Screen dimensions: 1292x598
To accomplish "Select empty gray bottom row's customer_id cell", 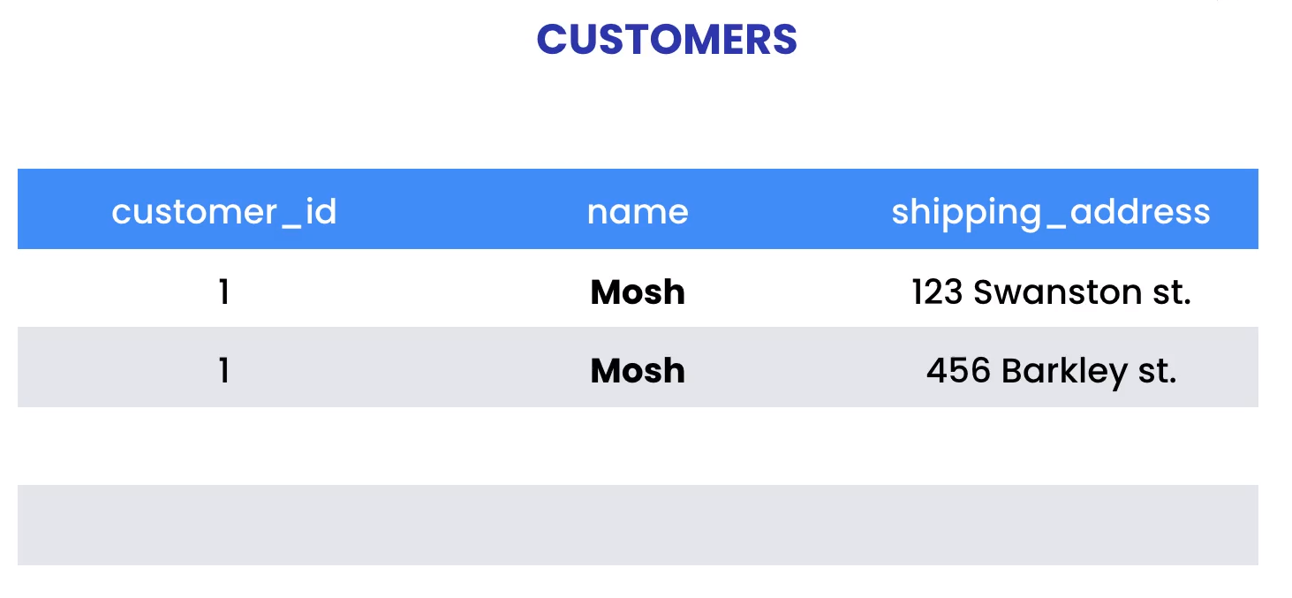I will [x=224, y=525].
